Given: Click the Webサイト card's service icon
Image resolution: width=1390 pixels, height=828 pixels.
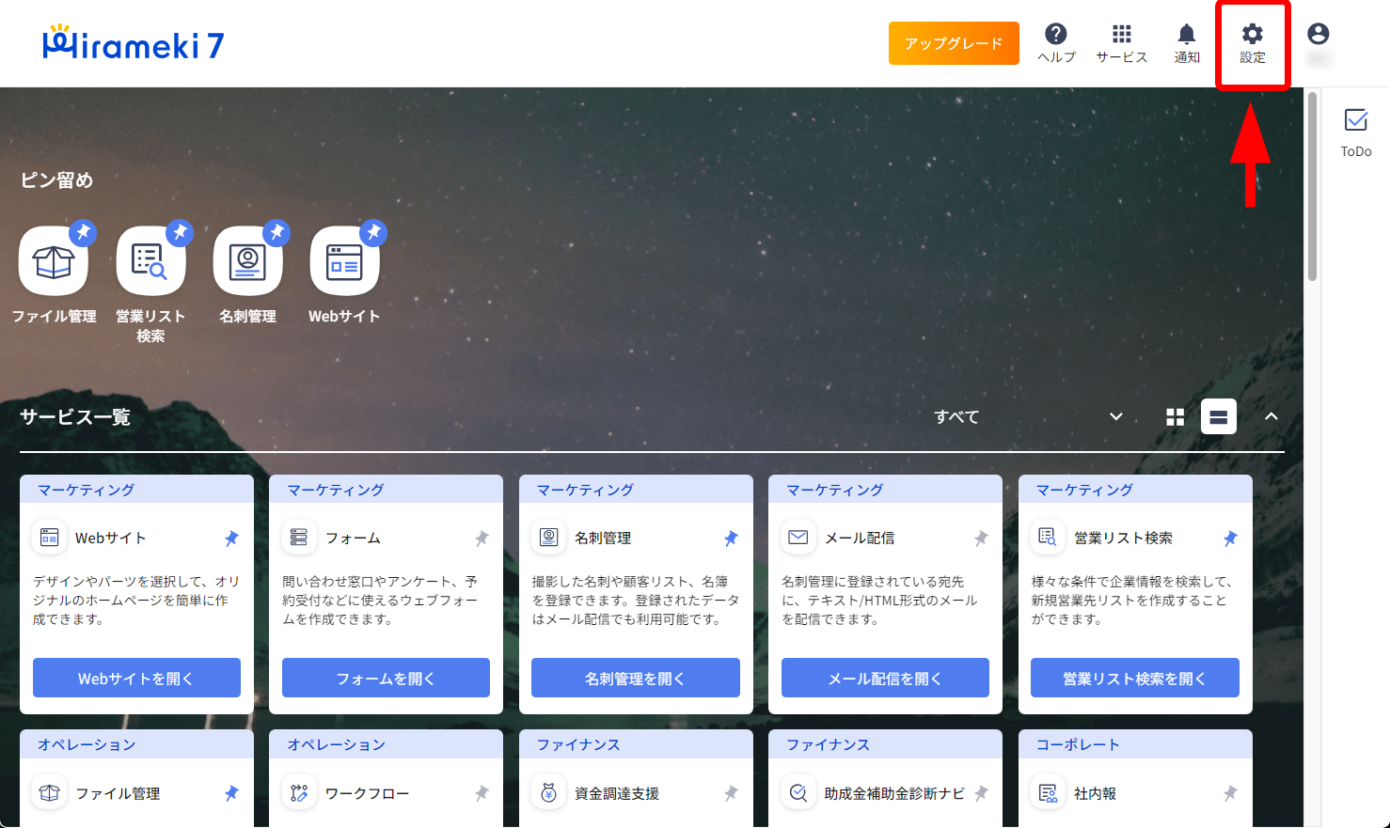Looking at the screenshot, I should [50, 538].
